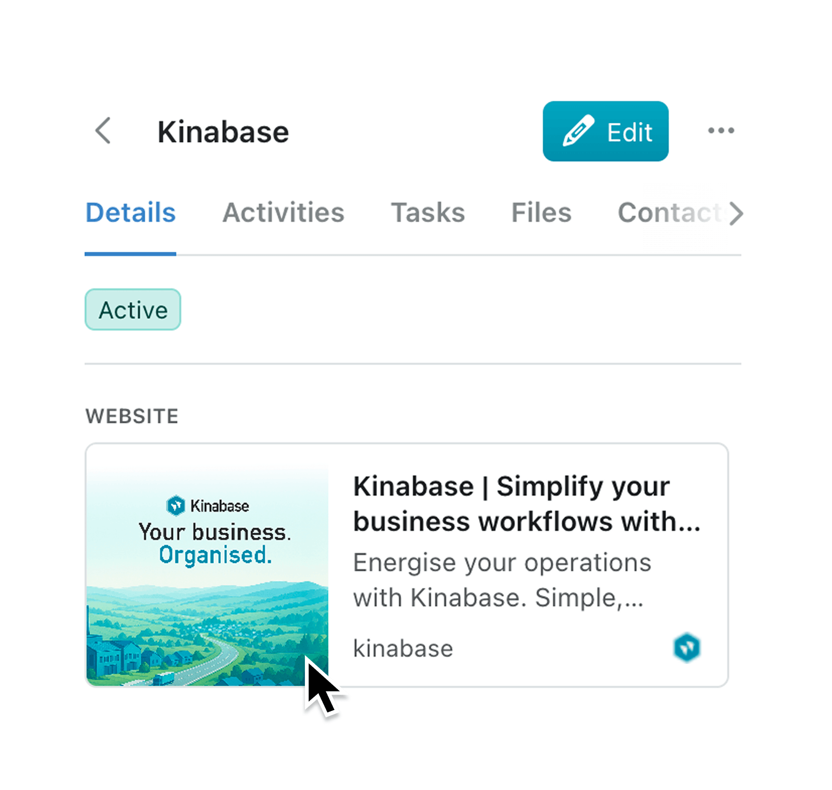Click the Edit button
Screen dimensions: 832x790
tap(605, 131)
